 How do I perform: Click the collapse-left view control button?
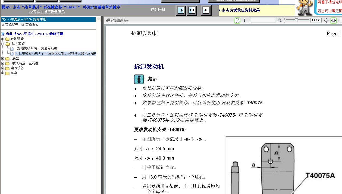[x=206, y=10]
